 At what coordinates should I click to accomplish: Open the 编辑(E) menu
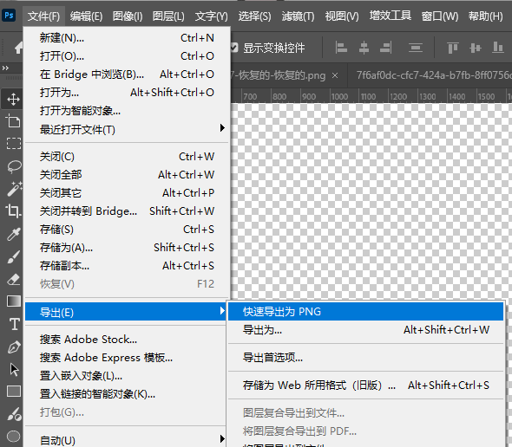pos(86,16)
